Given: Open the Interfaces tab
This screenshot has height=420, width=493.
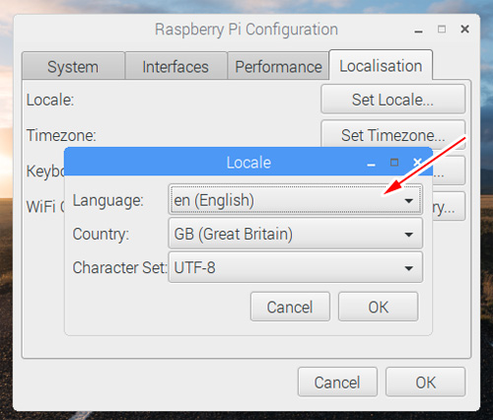Looking at the screenshot, I should point(176,66).
